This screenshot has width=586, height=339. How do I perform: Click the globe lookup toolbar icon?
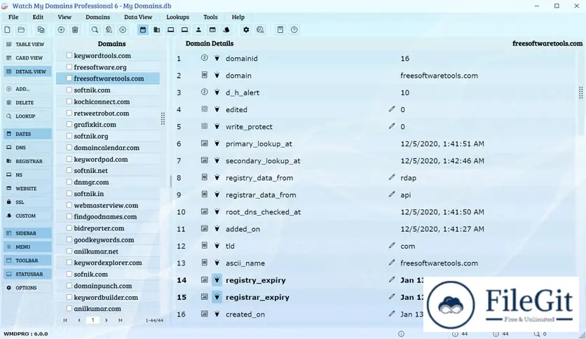pos(109,30)
